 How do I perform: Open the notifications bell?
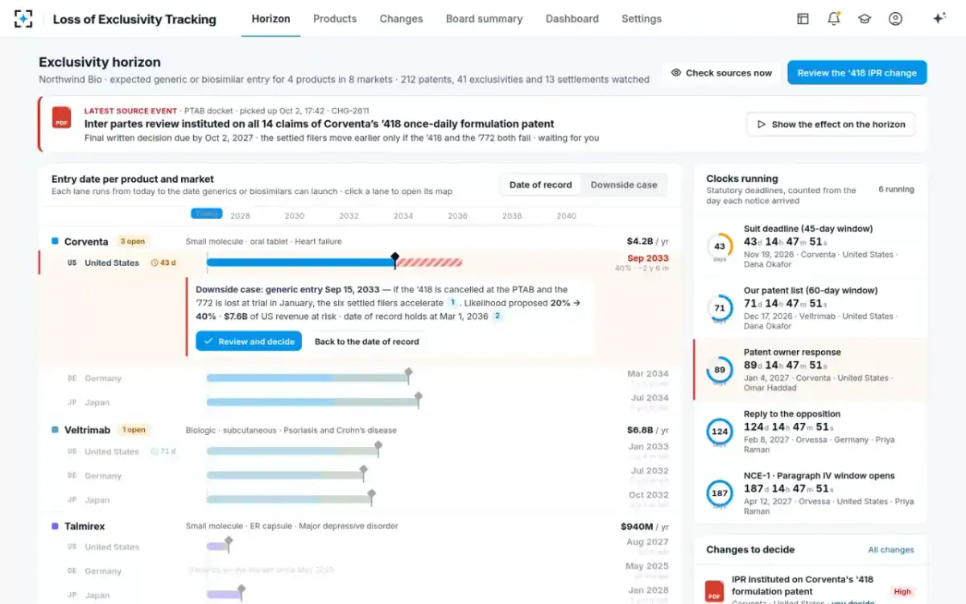834,19
